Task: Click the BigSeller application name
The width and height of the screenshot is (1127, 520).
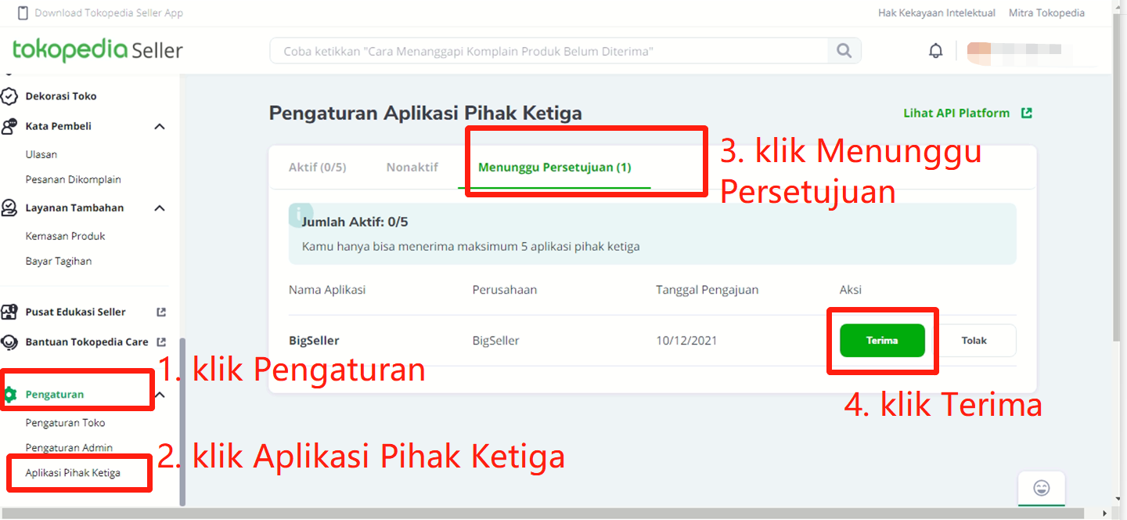Action: (x=314, y=341)
